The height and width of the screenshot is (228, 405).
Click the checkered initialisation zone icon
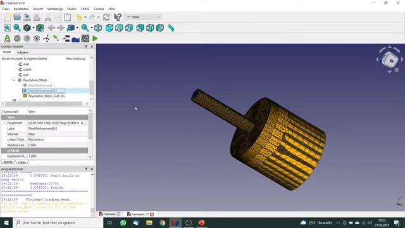pyautogui.click(x=85, y=39)
